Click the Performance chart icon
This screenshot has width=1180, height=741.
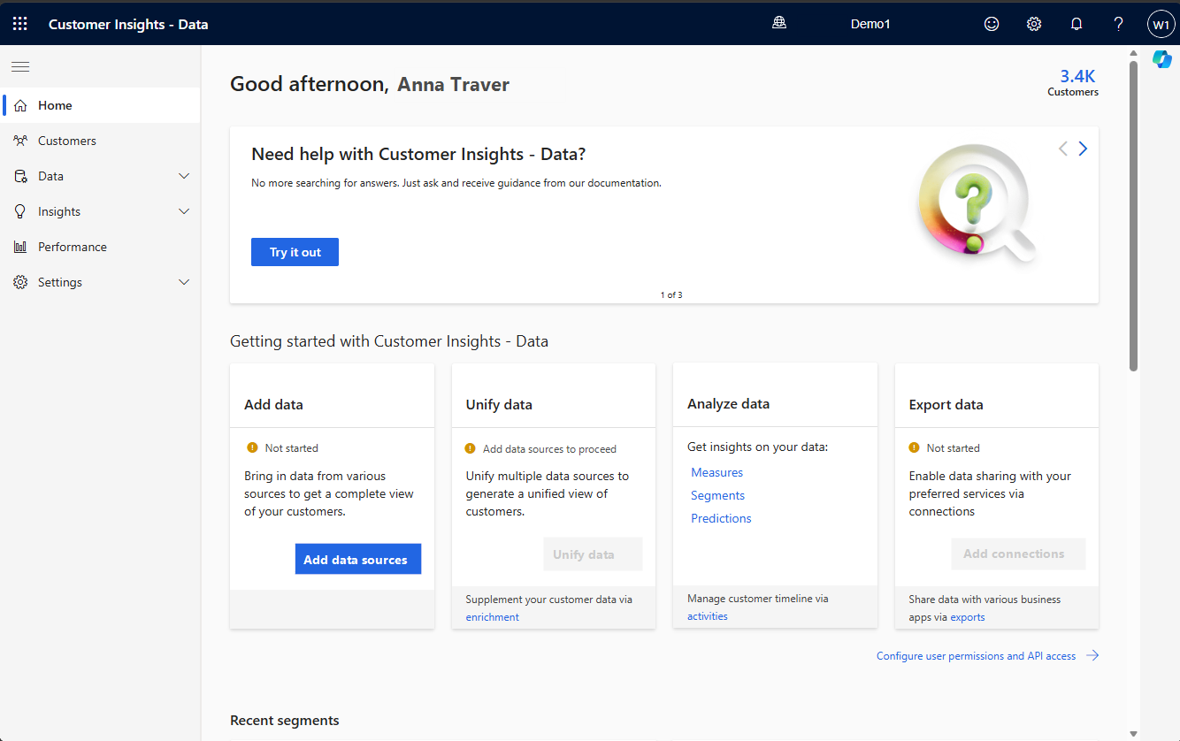click(x=21, y=247)
